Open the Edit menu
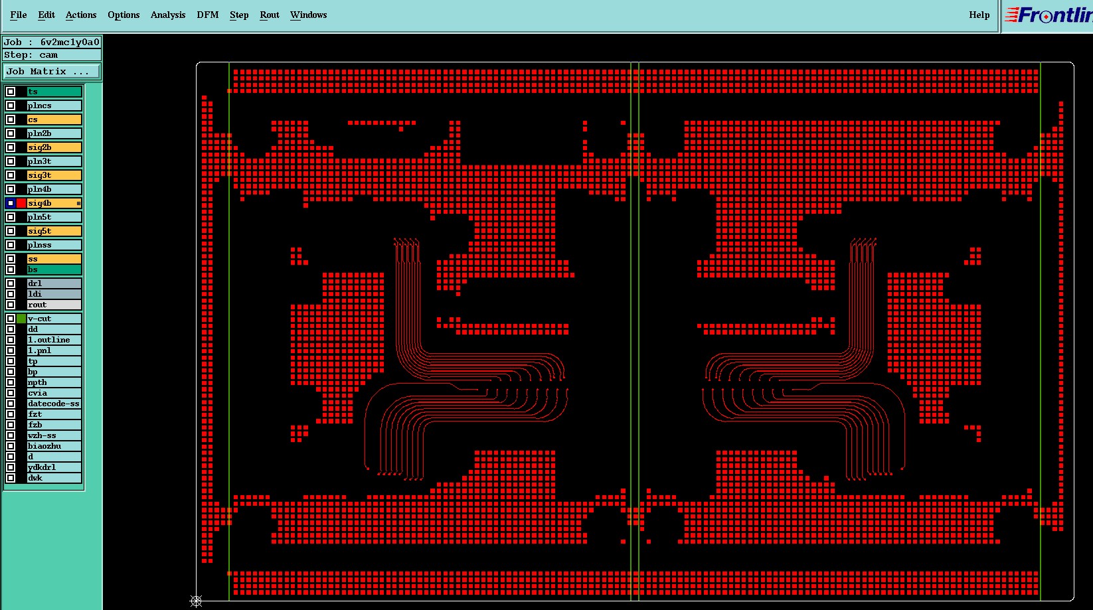This screenshot has height=610, width=1093. pyautogui.click(x=46, y=15)
